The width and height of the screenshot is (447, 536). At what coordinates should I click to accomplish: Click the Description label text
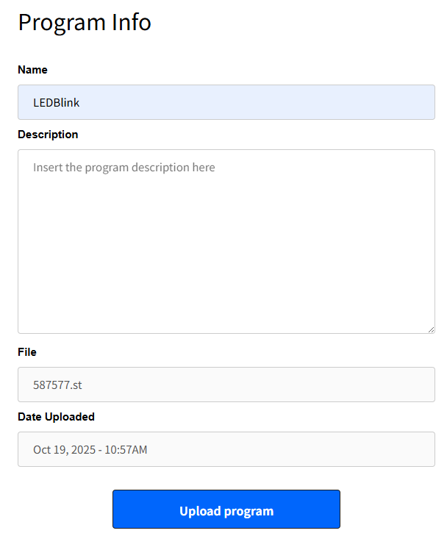48,135
